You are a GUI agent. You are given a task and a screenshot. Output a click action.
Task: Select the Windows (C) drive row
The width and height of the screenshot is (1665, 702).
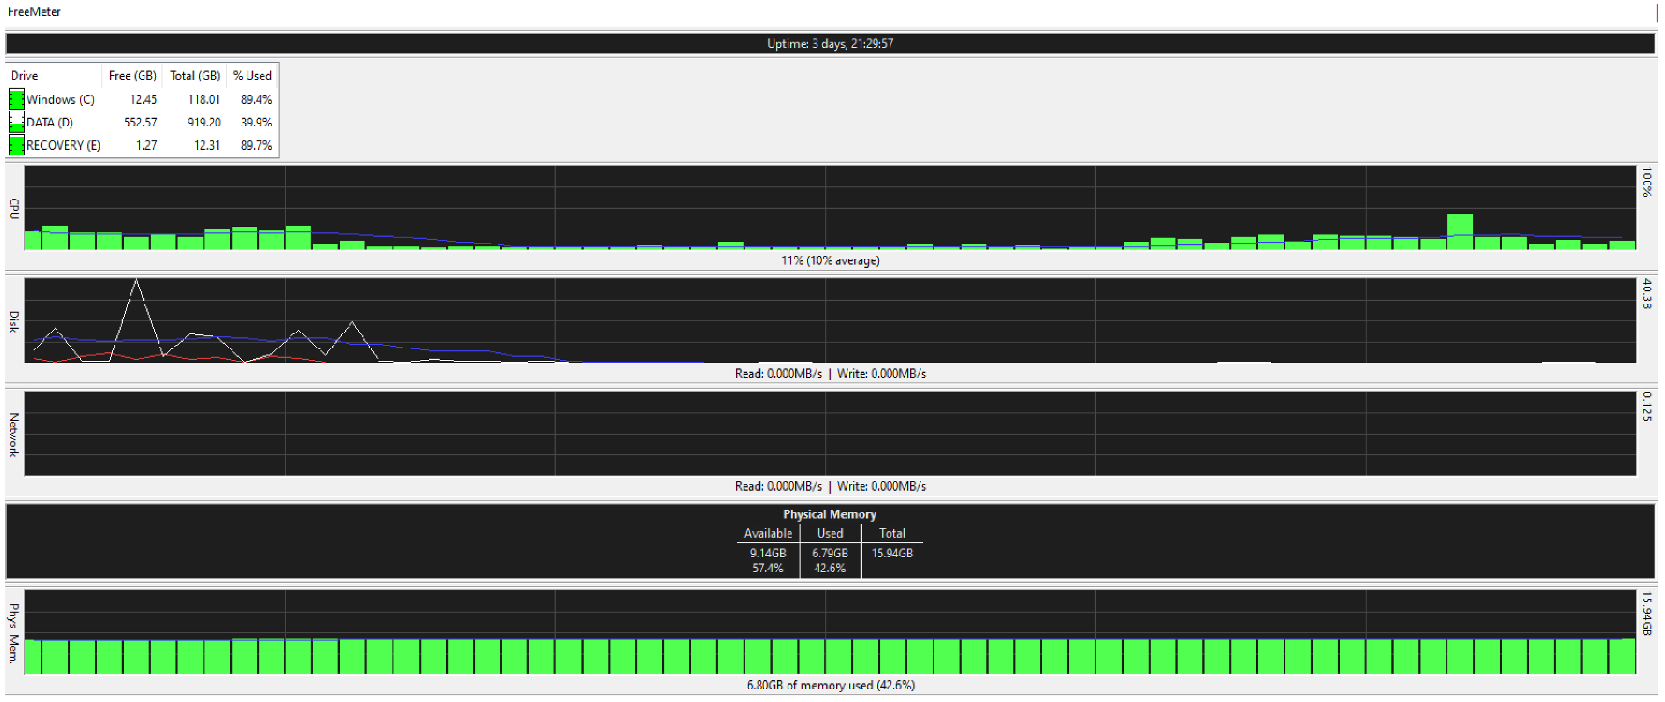[x=60, y=99]
